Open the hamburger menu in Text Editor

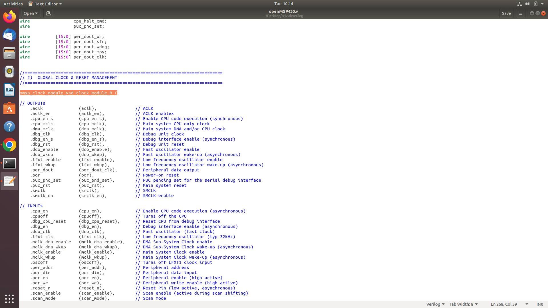click(520, 13)
